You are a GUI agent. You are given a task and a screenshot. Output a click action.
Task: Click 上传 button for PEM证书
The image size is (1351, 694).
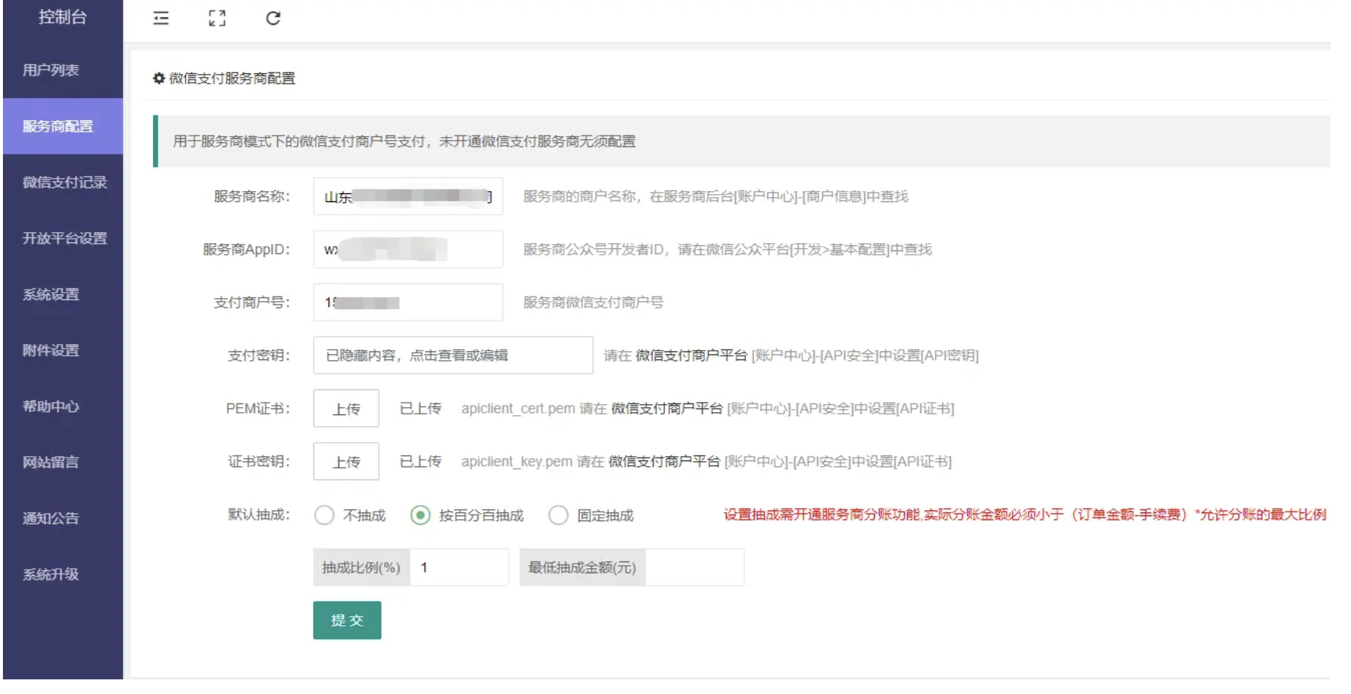(x=346, y=408)
